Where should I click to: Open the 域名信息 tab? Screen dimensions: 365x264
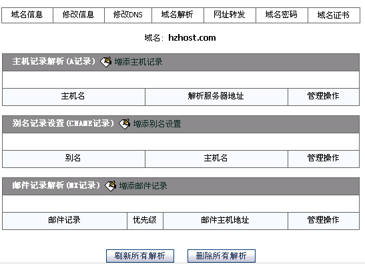[27, 15]
